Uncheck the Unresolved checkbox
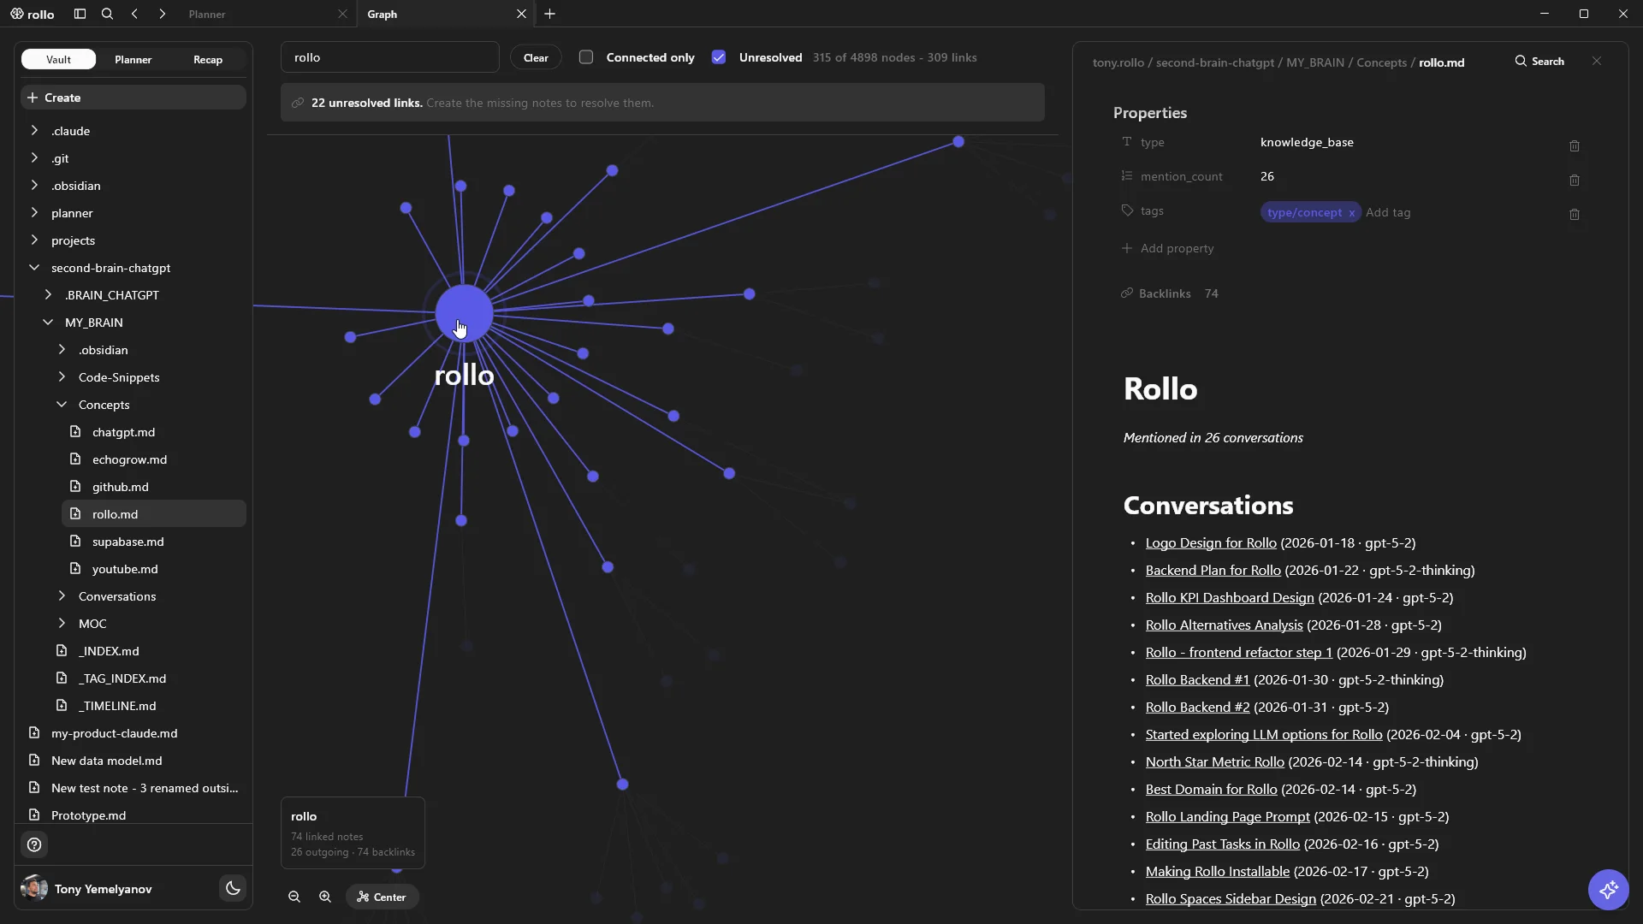Image resolution: width=1643 pixels, height=924 pixels. pyautogui.click(x=719, y=57)
